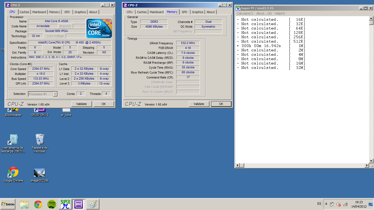The image size is (374, 210).
Task: Open the CPUID CPU-Z desktop shortcut
Action: (x=40, y=112)
